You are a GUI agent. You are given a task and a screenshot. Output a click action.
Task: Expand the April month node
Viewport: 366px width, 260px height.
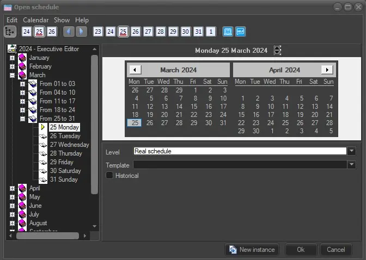point(12,188)
